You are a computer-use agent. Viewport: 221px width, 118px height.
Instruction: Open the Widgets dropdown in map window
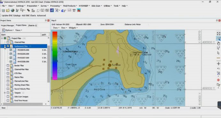pos(73,28)
